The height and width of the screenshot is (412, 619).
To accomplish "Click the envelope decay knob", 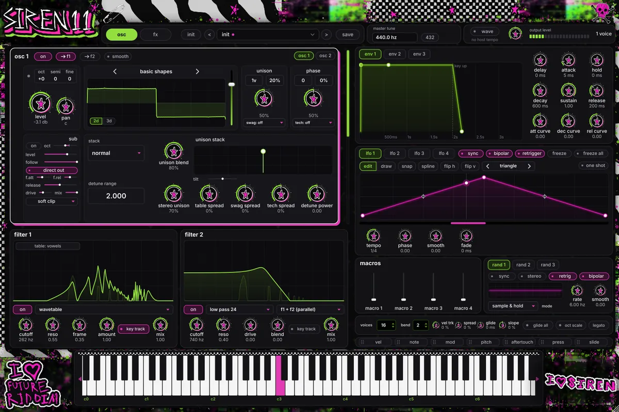I will tap(540, 91).
